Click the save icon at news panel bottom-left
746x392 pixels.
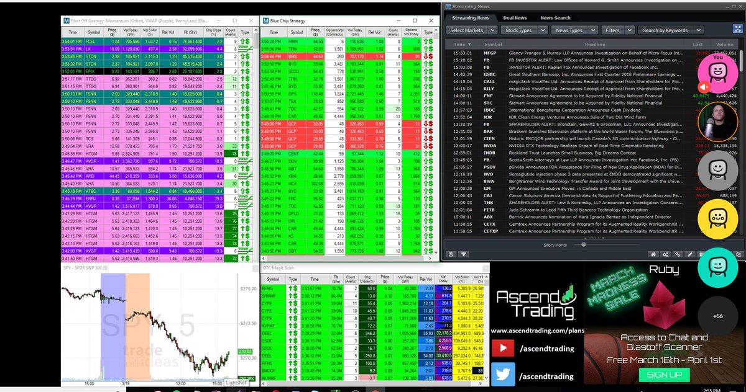coord(450,255)
